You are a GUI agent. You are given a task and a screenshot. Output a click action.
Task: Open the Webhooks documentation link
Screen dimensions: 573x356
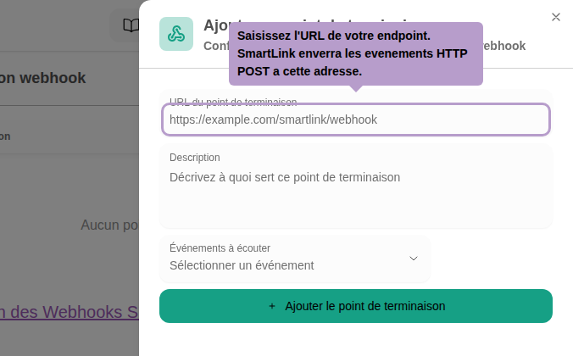click(70, 311)
